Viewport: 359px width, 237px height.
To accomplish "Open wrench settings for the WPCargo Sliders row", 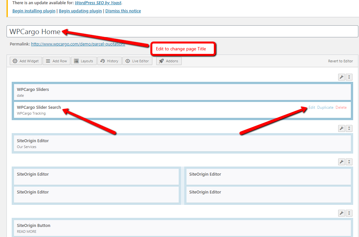I will click(341, 77).
